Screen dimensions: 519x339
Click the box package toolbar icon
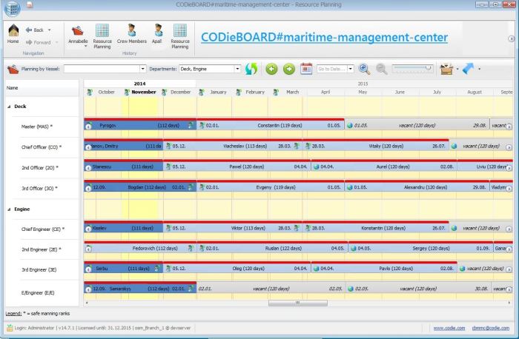point(446,69)
